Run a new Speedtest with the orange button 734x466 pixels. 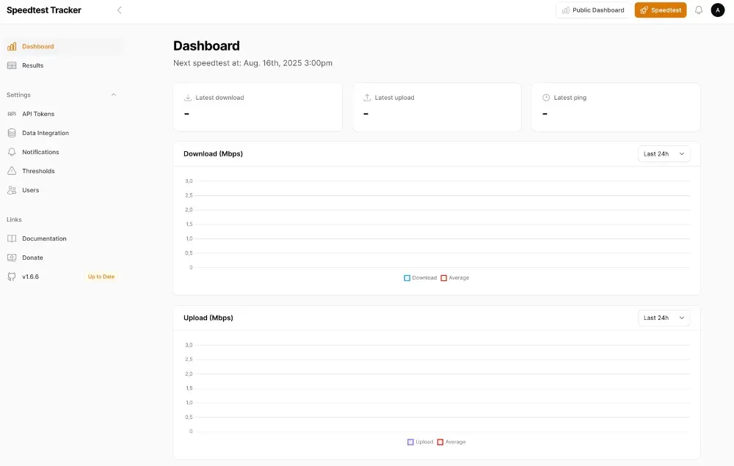pyautogui.click(x=660, y=10)
